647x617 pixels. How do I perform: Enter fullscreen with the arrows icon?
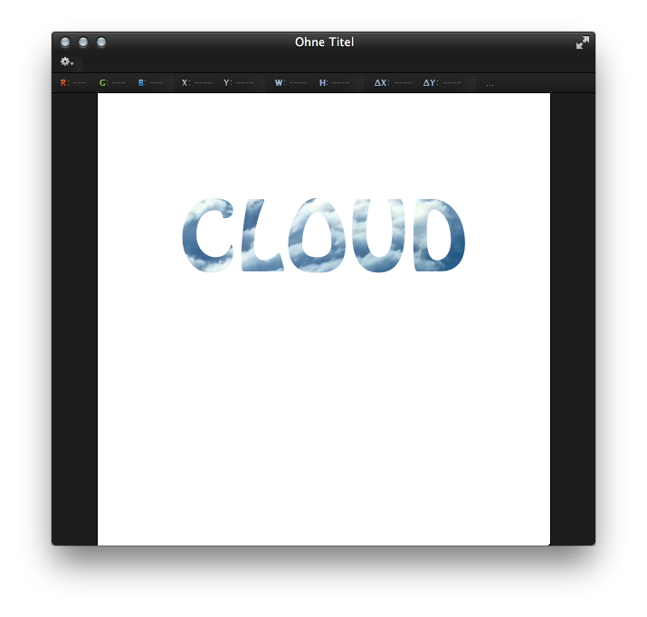[583, 43]
